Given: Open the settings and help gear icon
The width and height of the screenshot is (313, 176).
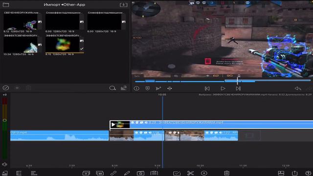Looking at the screenshot, I should click(x=308, y=173).
